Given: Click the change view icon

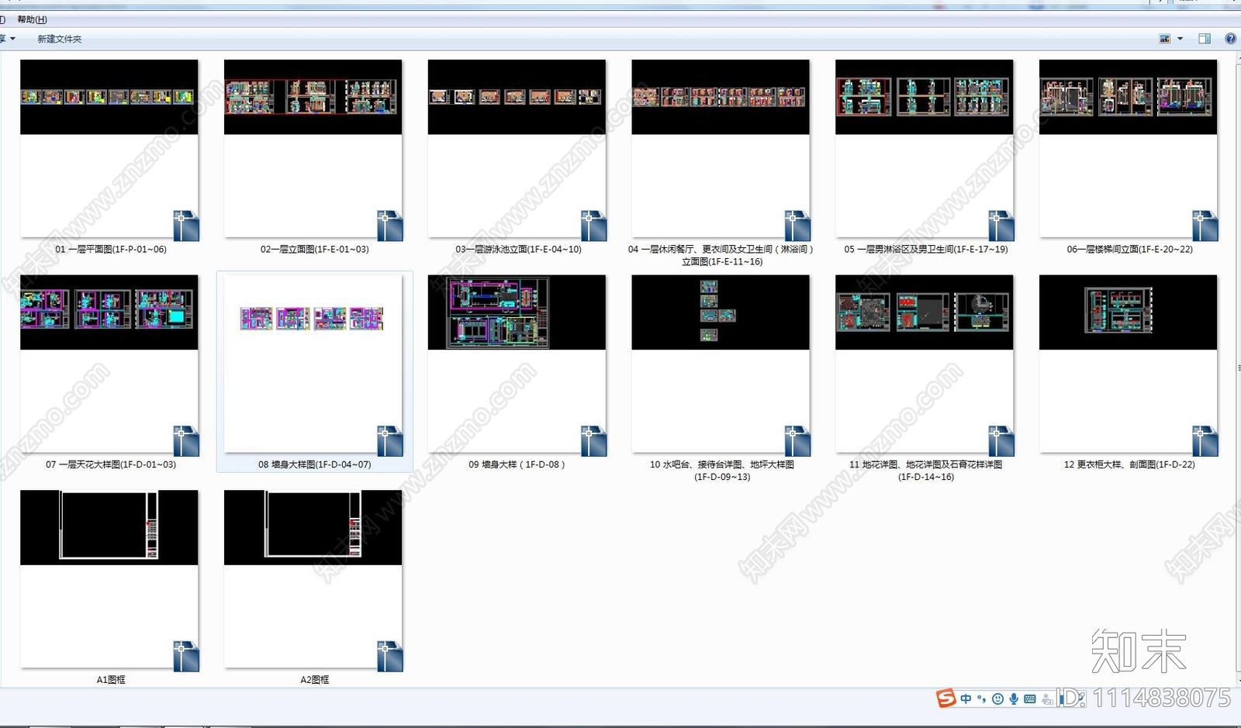Looking at the screenshot, I should (1165, 39).
